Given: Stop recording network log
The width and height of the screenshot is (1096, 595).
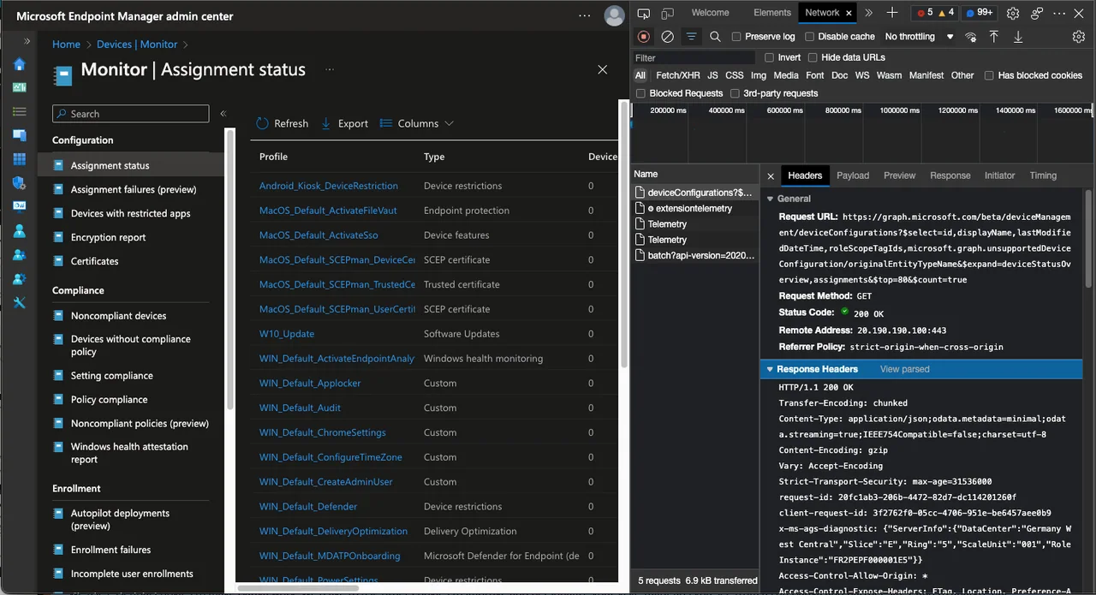Looking at the screenshot, I should coord(644,37).
